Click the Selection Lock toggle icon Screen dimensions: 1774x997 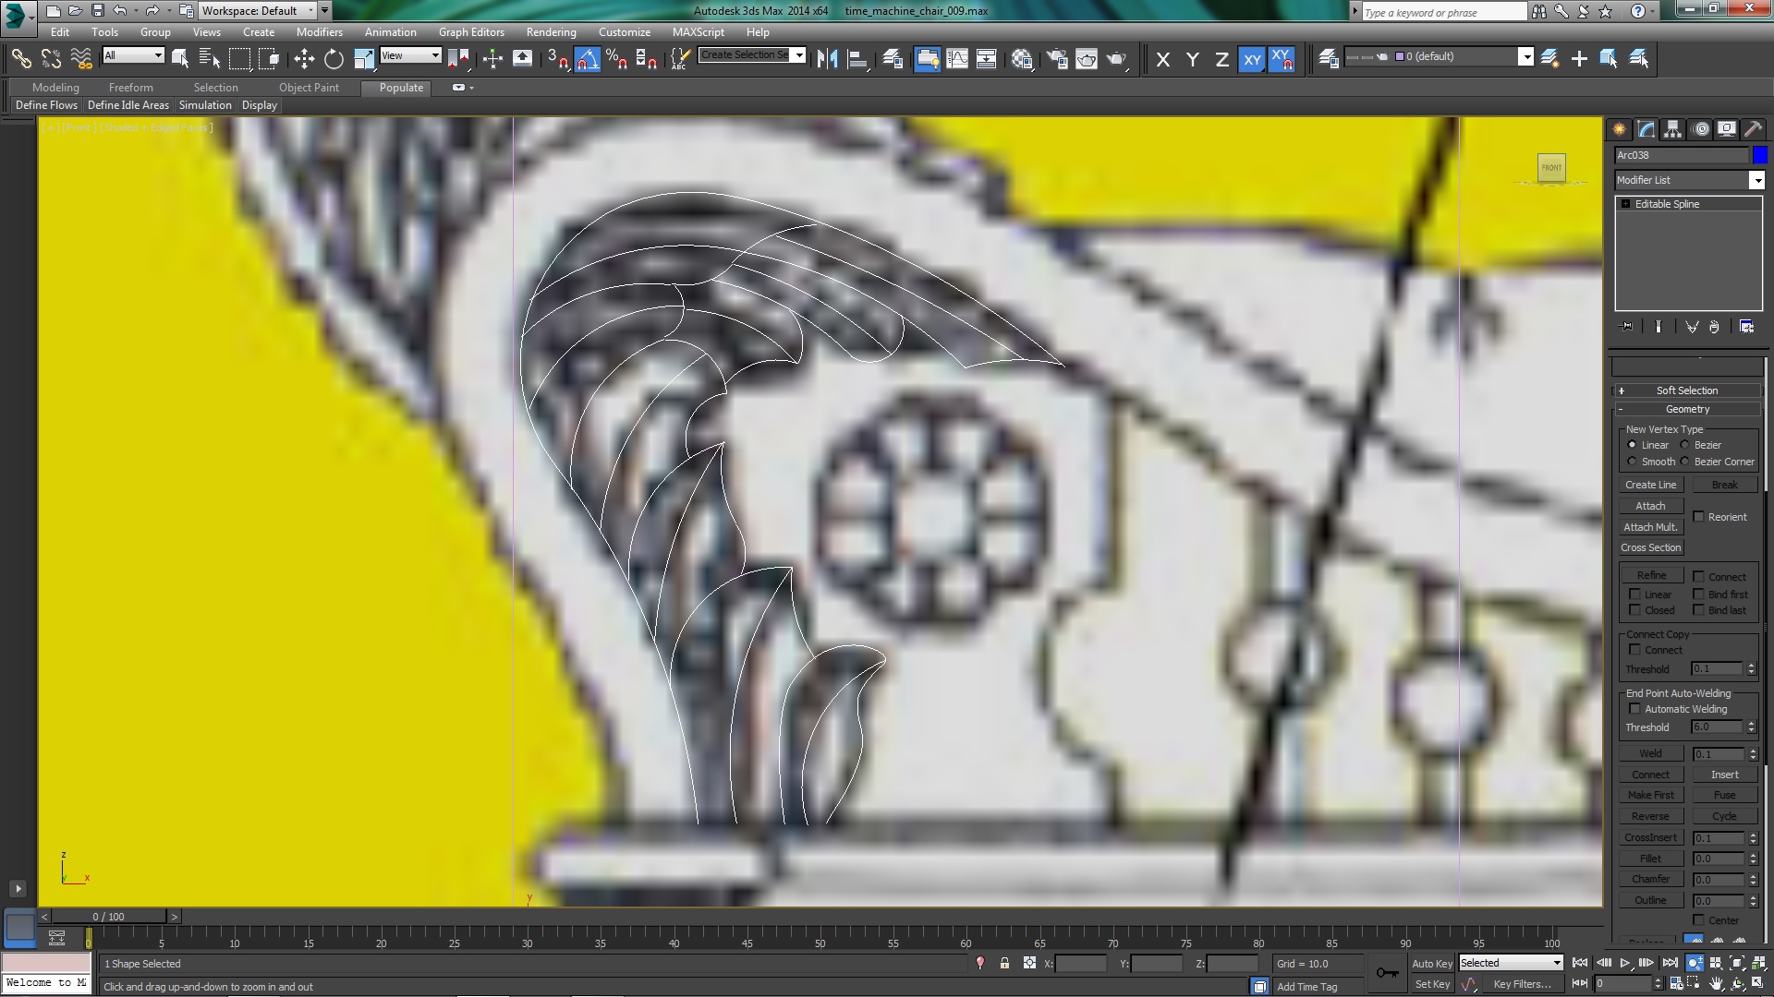(1004, 963)
